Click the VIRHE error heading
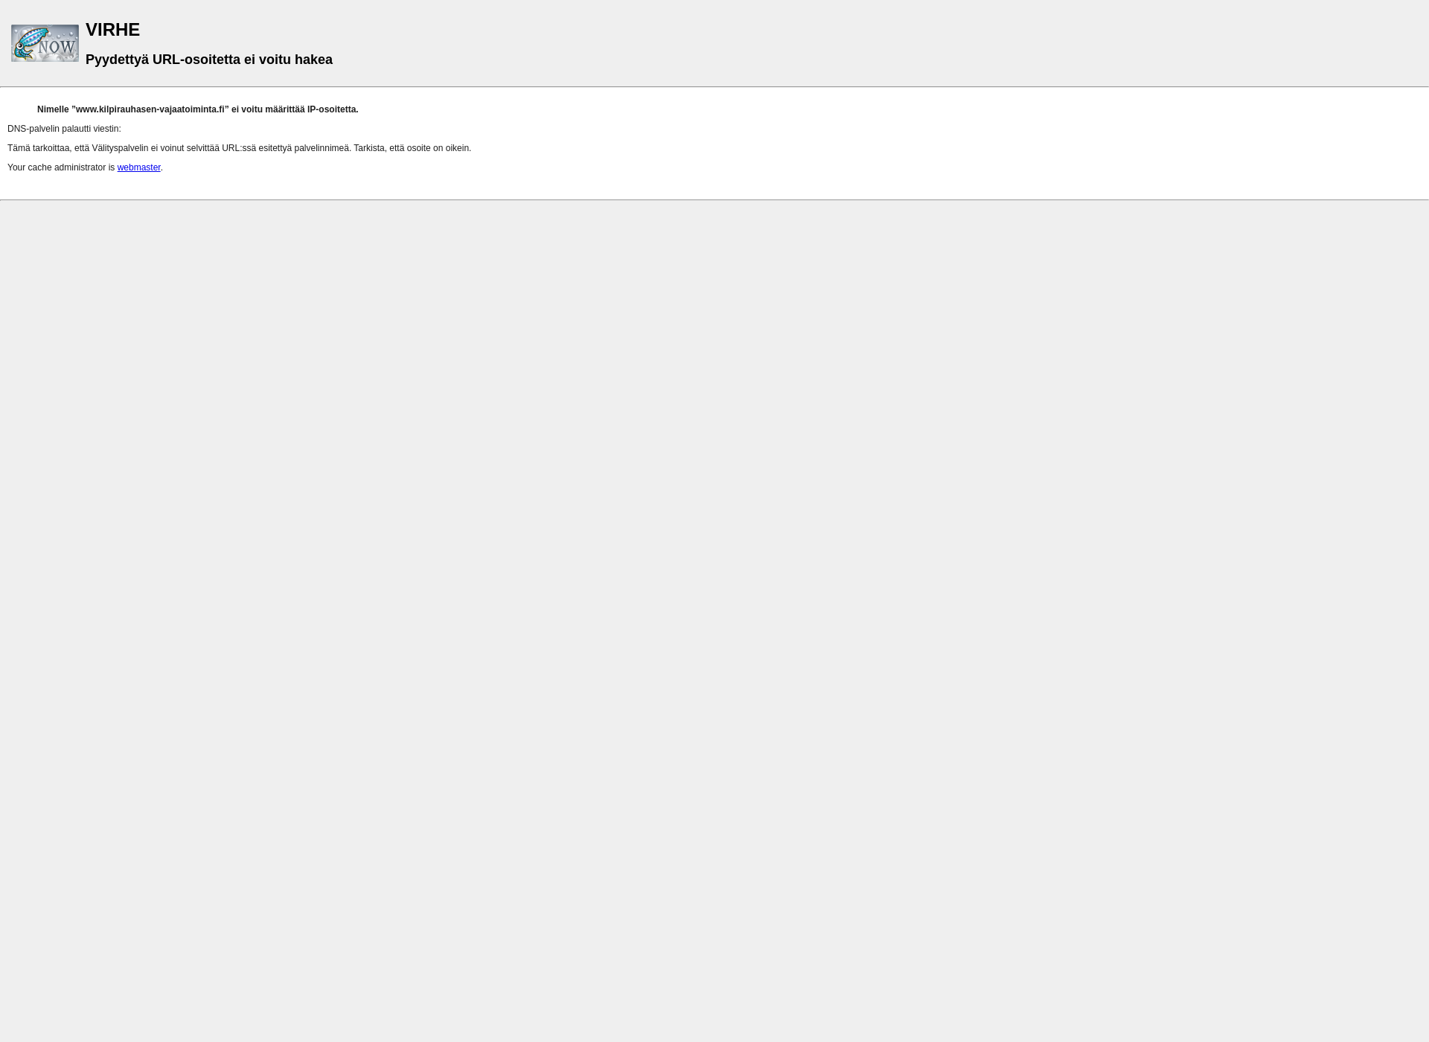This screenshot has width=1429, height=1042. [x=112, y=30]
